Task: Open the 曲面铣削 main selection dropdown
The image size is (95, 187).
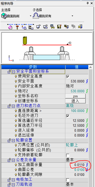Action: 30,16
